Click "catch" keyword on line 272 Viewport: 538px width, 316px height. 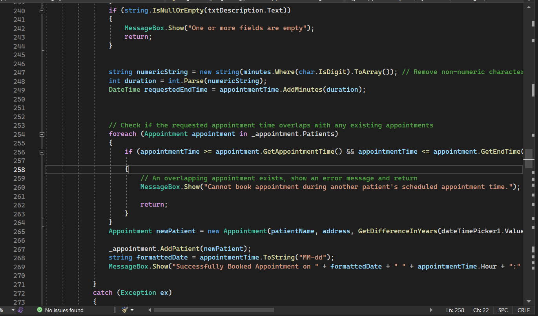tap(103, 292)
